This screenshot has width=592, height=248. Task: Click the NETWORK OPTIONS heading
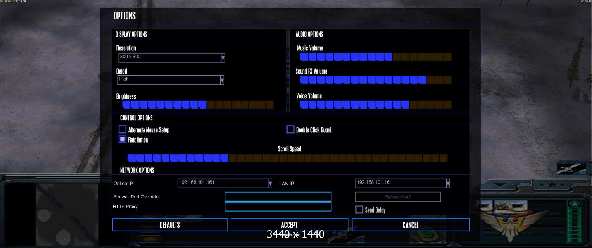point(137,170)
